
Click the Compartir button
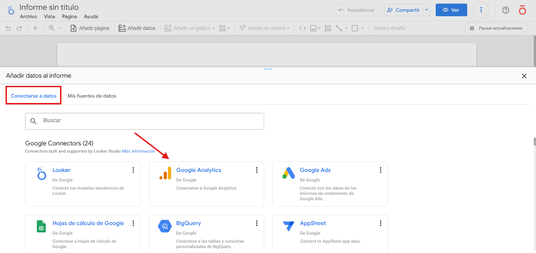(404, 10)
